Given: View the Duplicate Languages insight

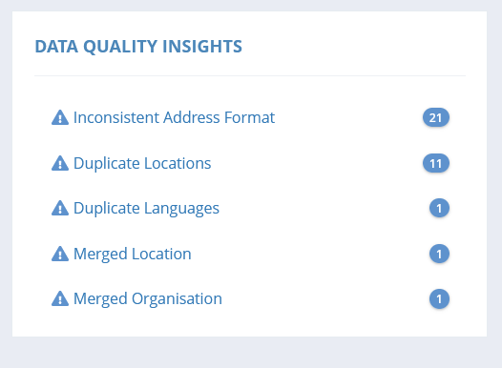Looking at the screenshot, I should tap(146, 209).
